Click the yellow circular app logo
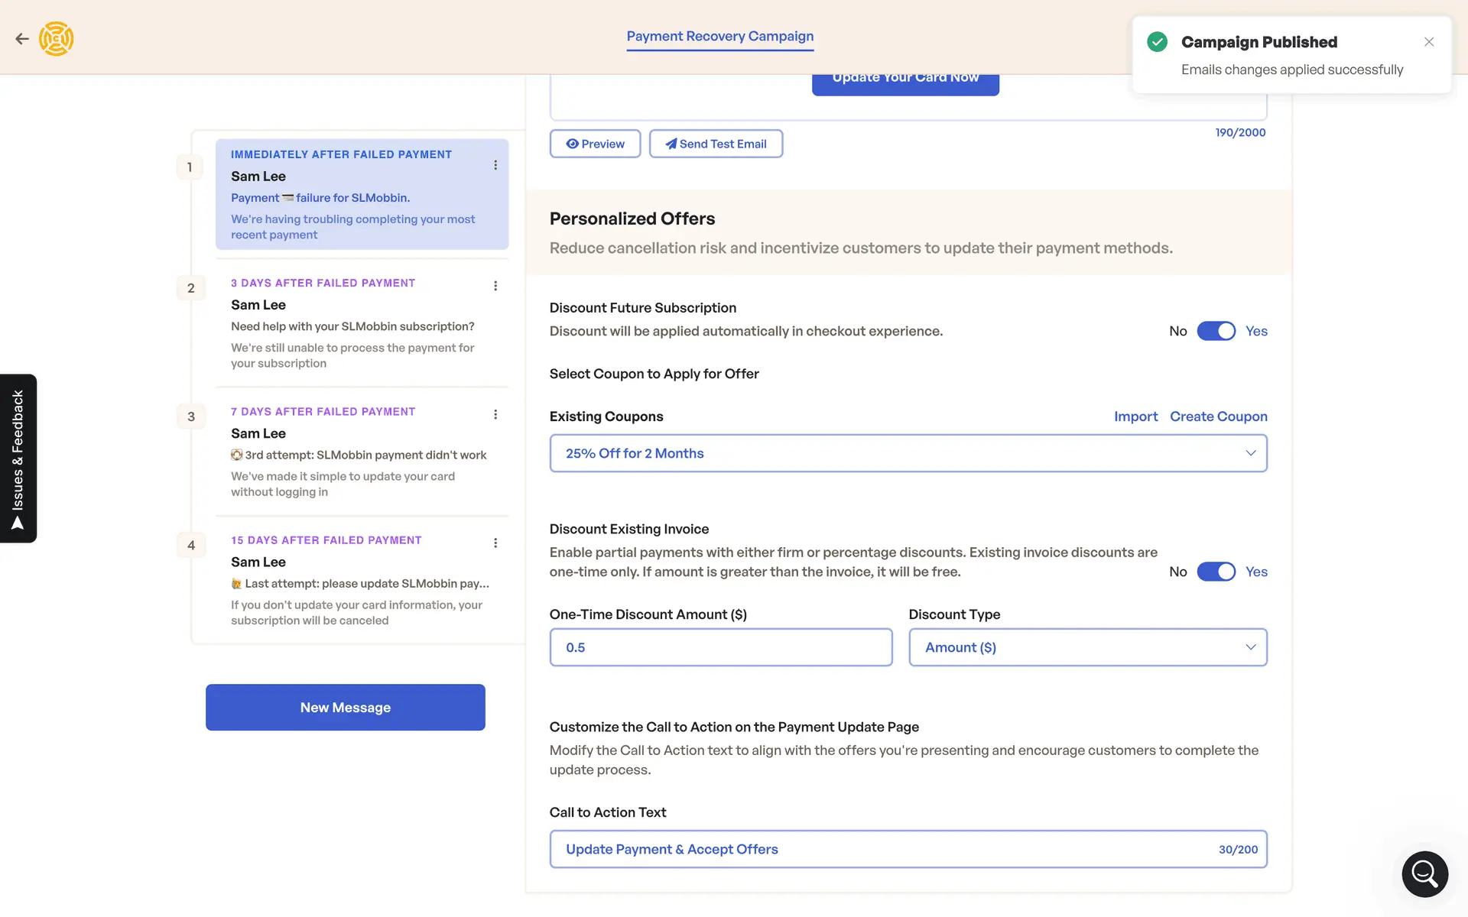 pos(57,39)
